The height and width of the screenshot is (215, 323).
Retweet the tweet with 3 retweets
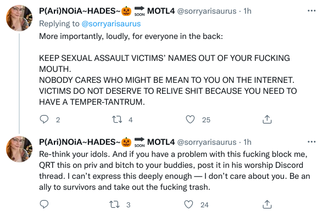point(114,205)
